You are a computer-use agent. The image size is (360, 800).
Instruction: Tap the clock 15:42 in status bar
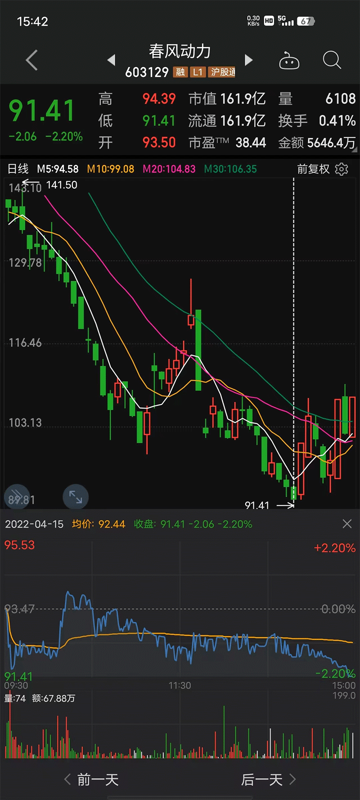pyautogui.click(x=32, y=21)
